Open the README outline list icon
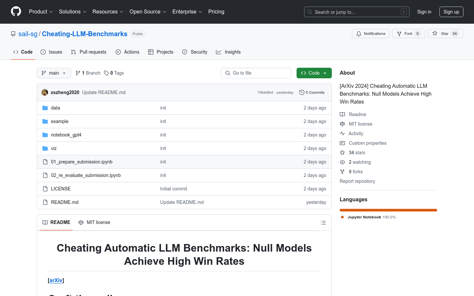Viewport: 474px width, 296px height. click(x=323, y=223)
